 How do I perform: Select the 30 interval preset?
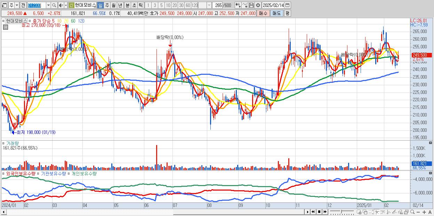[181, 6]
